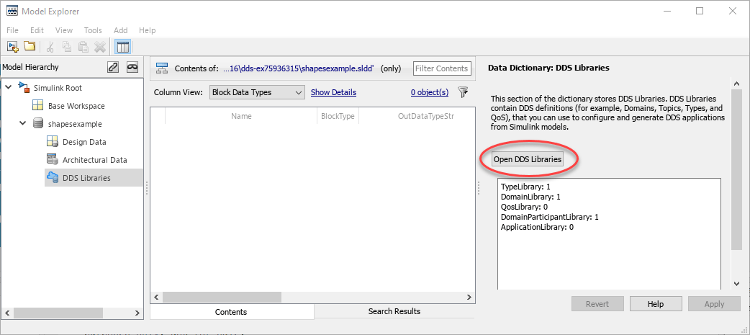Click the contents scrollbar right arrow
The image size is (750, 335).
click(x=469, y=297)
